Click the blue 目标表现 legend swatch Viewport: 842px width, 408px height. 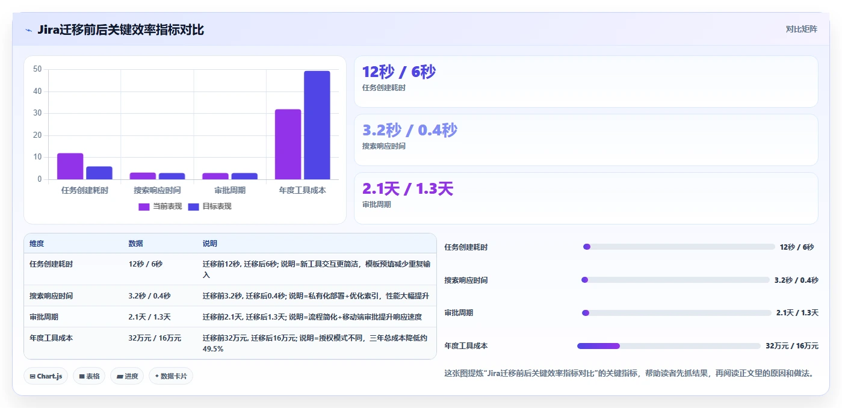click(x=193, y=206)
